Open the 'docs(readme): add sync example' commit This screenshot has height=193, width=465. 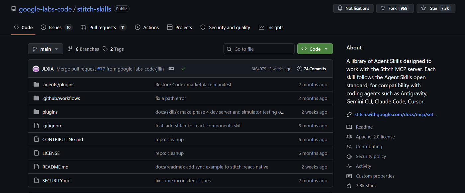[212, 167]
